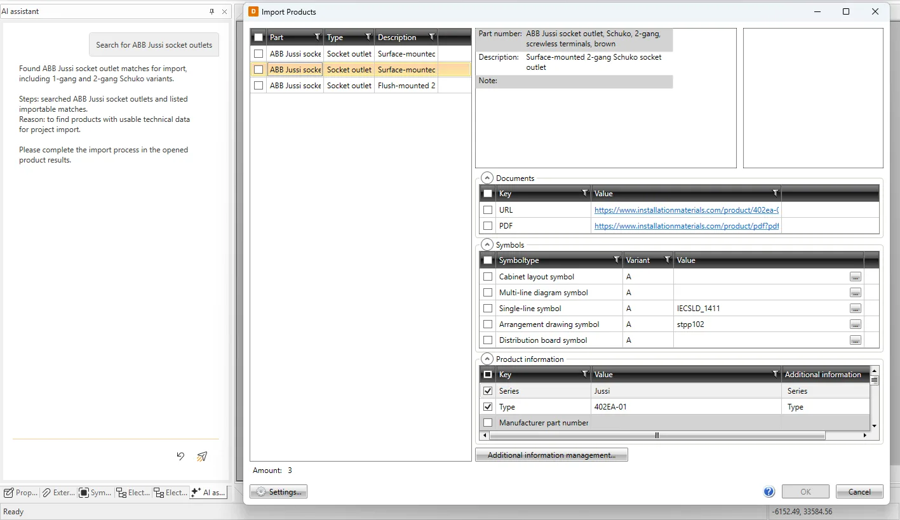Filter the Product information Key column
900x520 pixels.
point(585,374)
